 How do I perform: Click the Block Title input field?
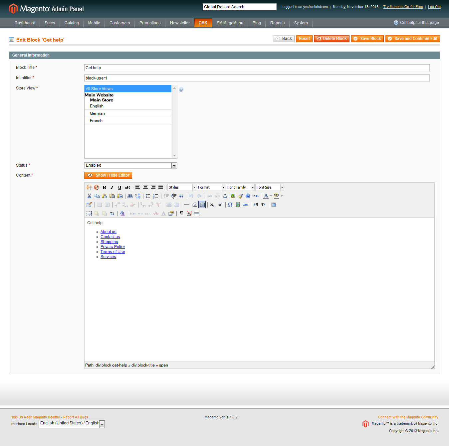(x=257, y=68)
